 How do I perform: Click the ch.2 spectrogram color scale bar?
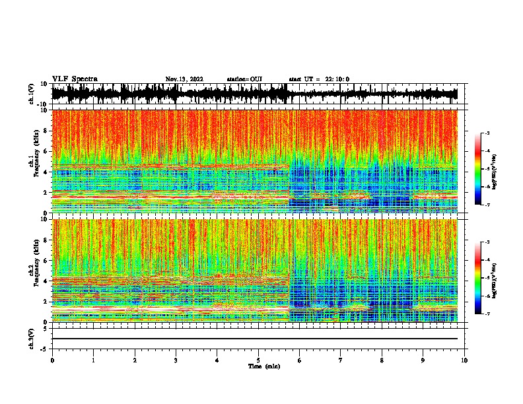click(477, 278)
